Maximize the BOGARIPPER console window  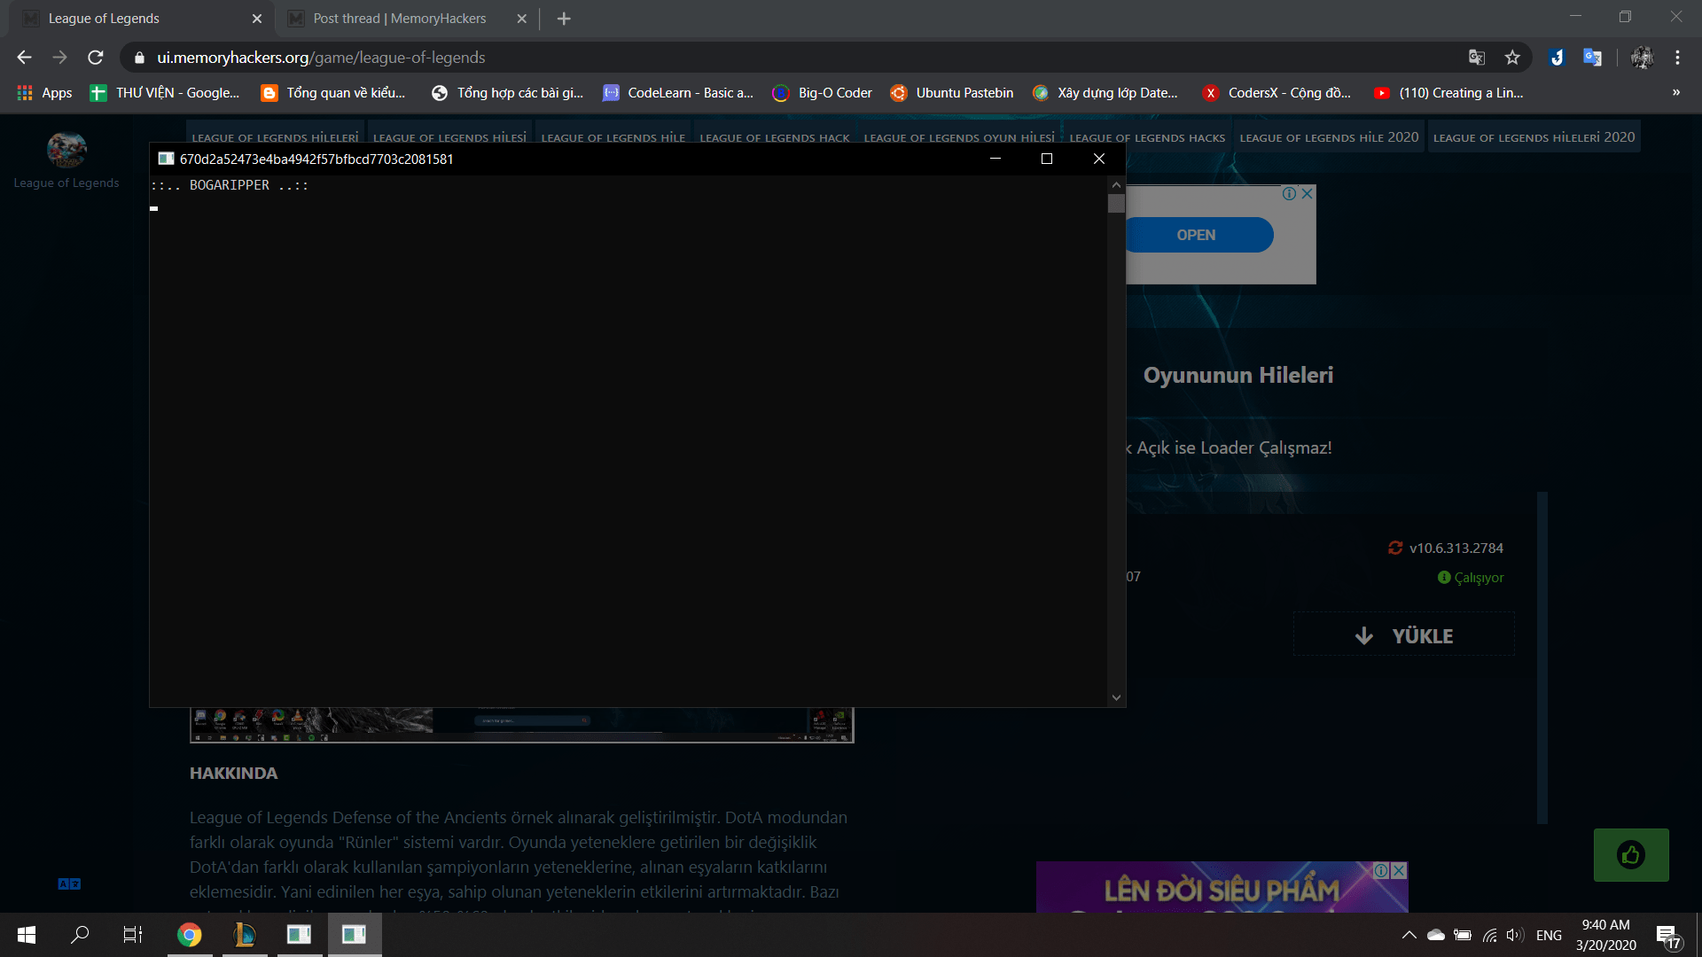click(1047, 159)
